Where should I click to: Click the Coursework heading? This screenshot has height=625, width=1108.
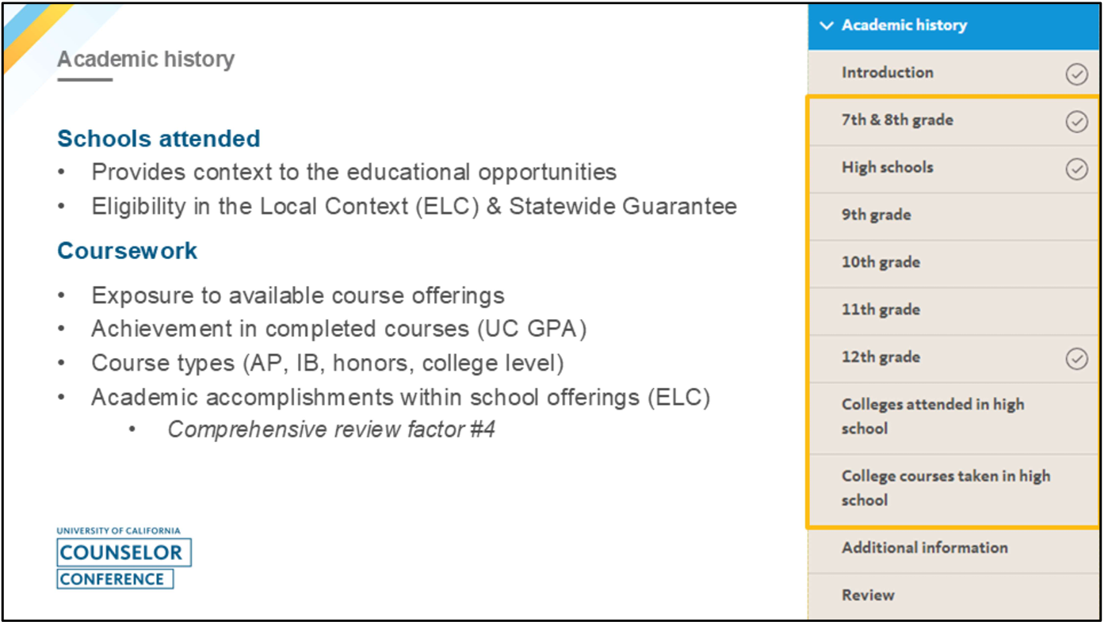click(127, 251)
